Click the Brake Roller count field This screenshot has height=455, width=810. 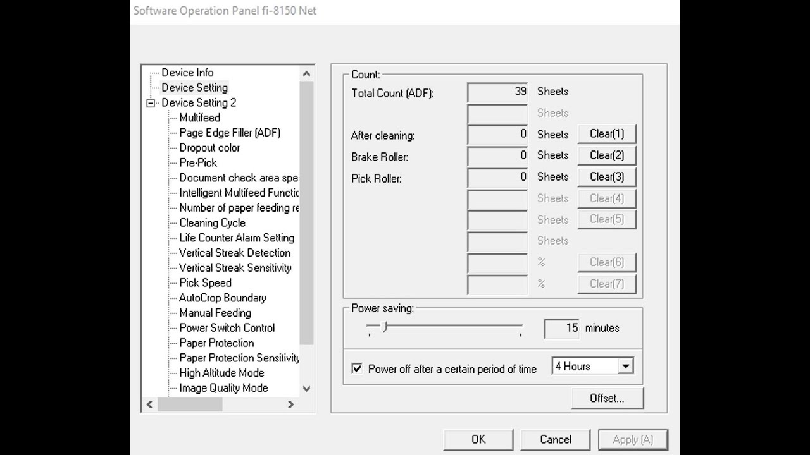coord(497,155)
